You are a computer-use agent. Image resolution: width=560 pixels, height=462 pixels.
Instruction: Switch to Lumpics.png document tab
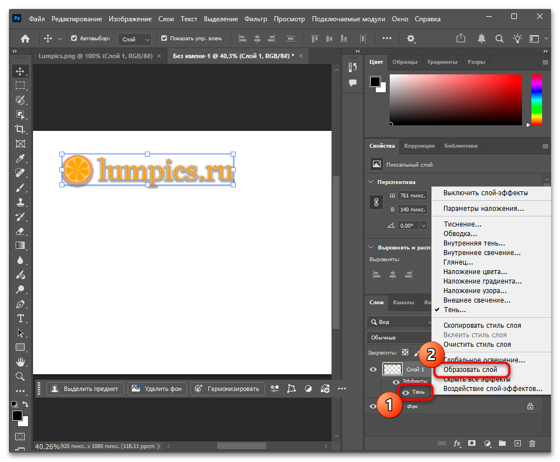click(x=96, y=56)
